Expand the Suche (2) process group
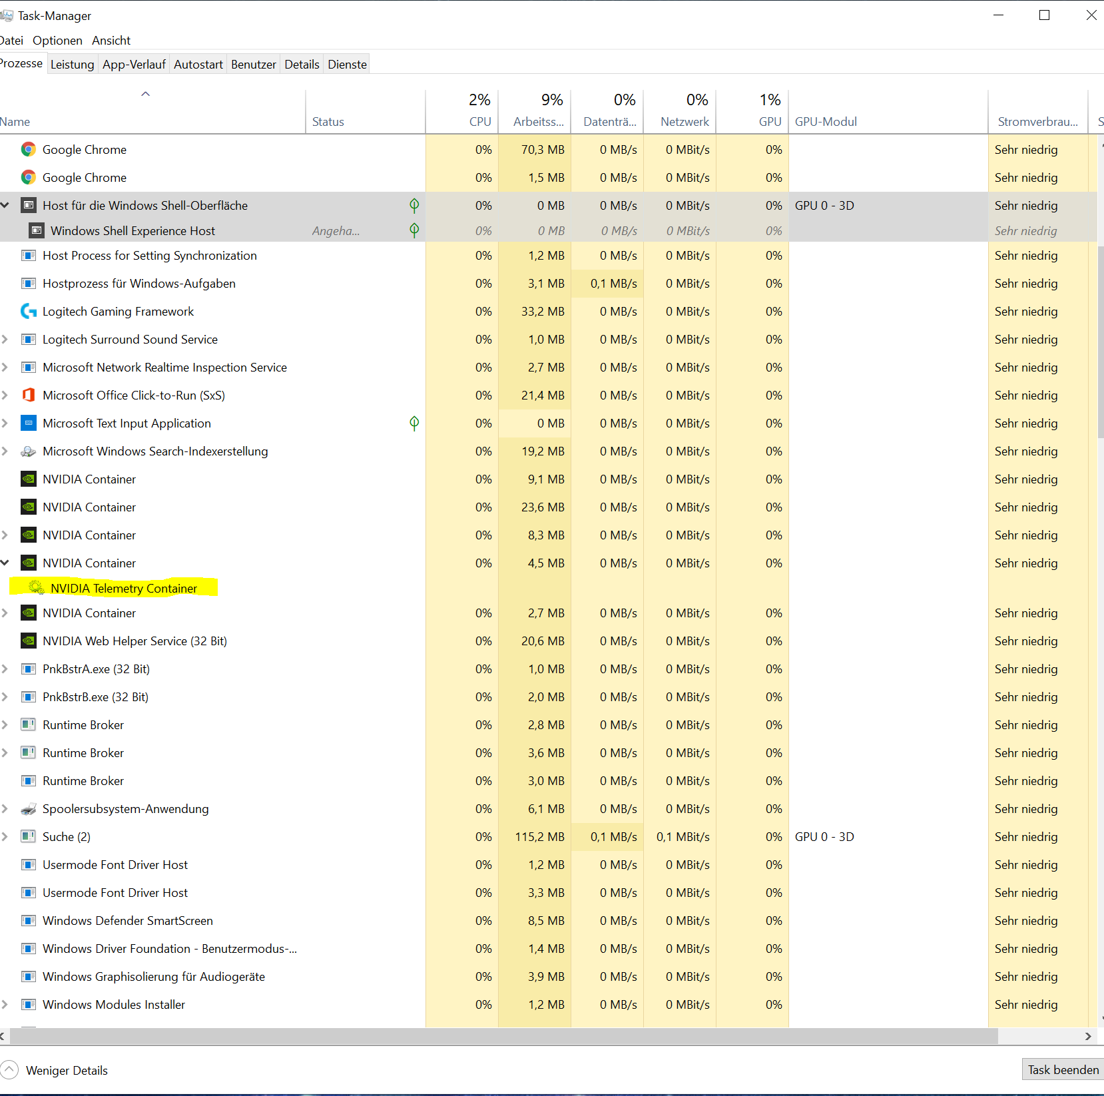The width and height of the screenshot is (1104, 1096). 5,836
